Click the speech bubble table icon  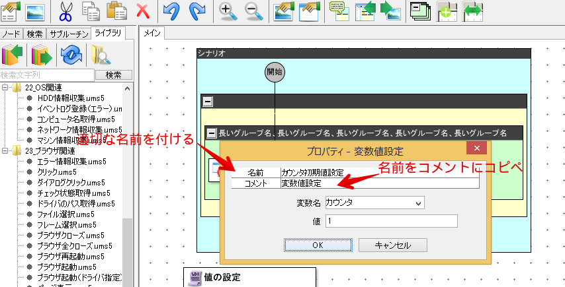[339, 12]
